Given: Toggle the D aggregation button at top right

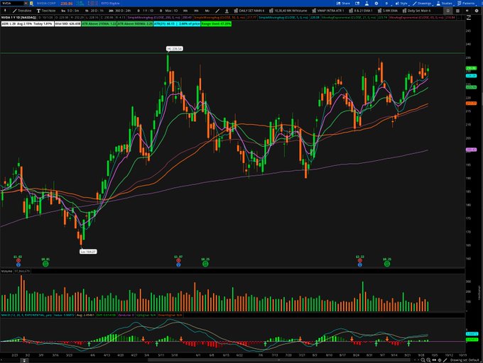Looking at the screenshot, I should 448,11.
